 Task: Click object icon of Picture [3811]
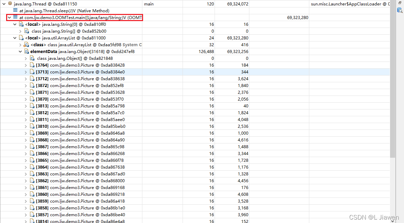pos(32,119)
